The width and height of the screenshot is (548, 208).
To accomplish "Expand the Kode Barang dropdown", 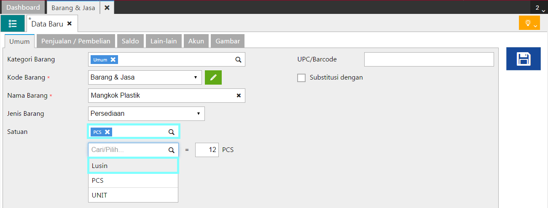I will click(x=195, y=77).
